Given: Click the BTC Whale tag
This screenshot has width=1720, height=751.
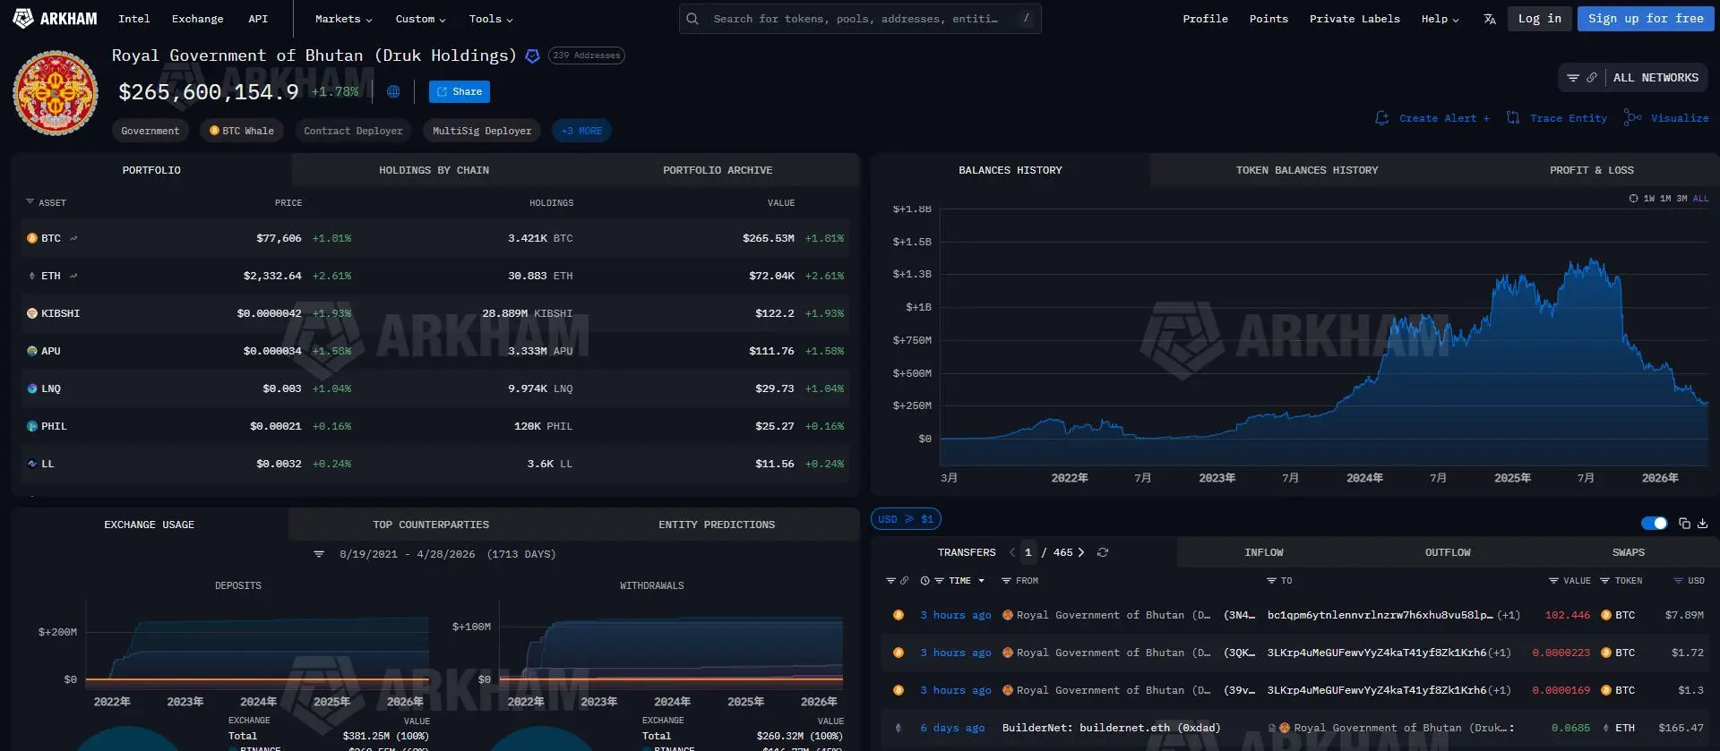Looking at the screenshot, I should point(242,131).
